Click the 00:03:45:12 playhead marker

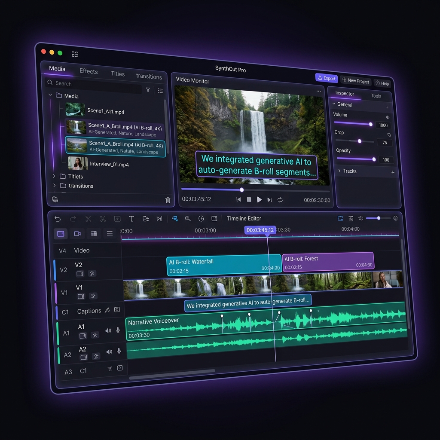260,230
